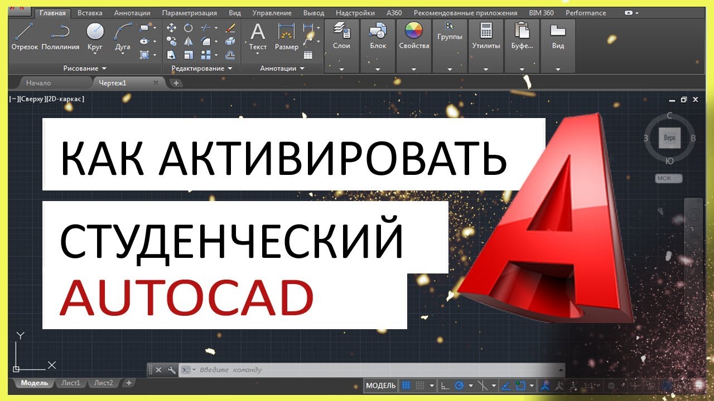Click the МСК coordinate system button
The height and width of the screenshot is (401, 714).
(x=668, y=178)
